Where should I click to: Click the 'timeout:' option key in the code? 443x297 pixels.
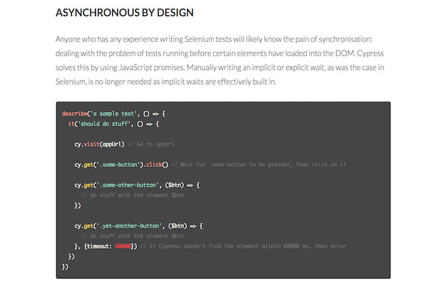point(99,246)
